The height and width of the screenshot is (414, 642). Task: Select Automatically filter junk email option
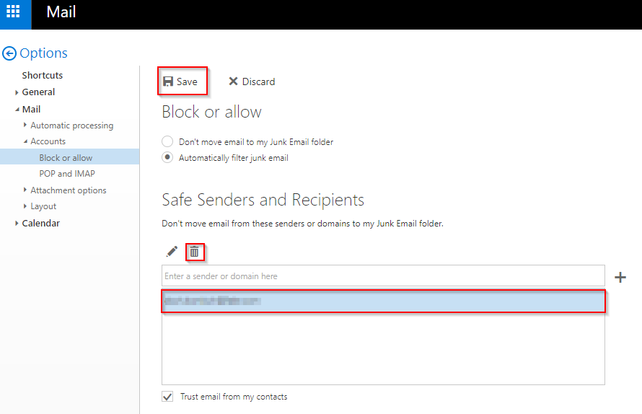coord(168,158)
